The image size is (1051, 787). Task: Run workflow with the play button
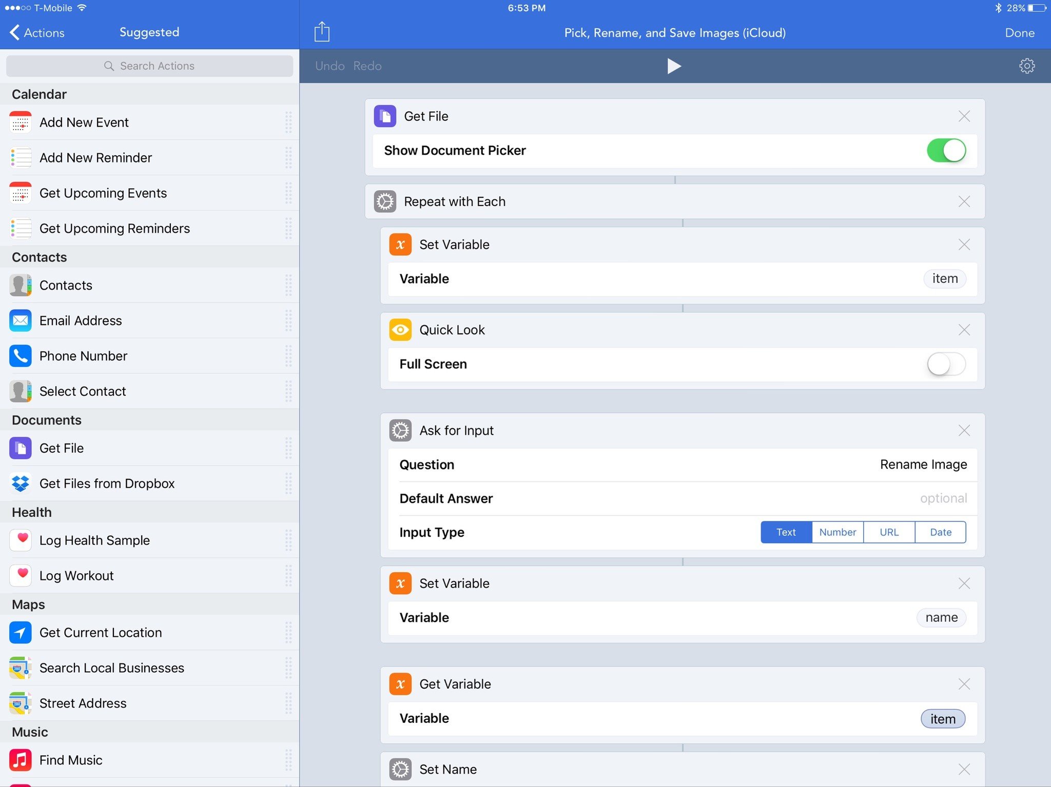(674, 66)
